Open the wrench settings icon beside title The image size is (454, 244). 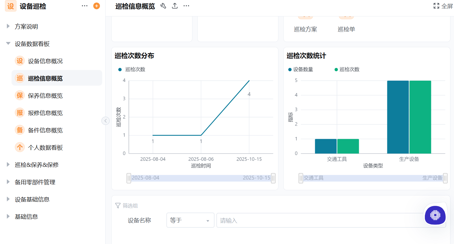point(163,6)
